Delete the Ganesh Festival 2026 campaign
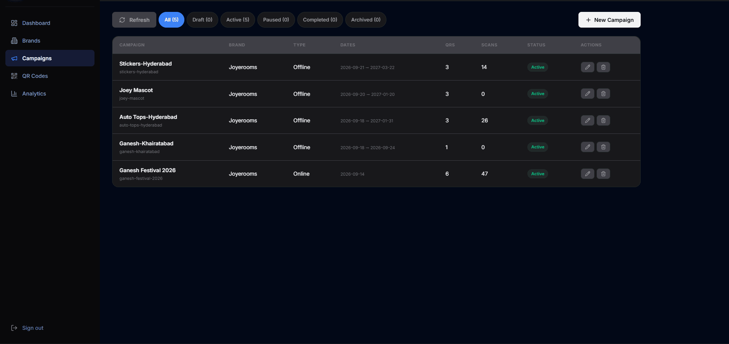Screen dimensions: 729x344 tap(603, 174)
